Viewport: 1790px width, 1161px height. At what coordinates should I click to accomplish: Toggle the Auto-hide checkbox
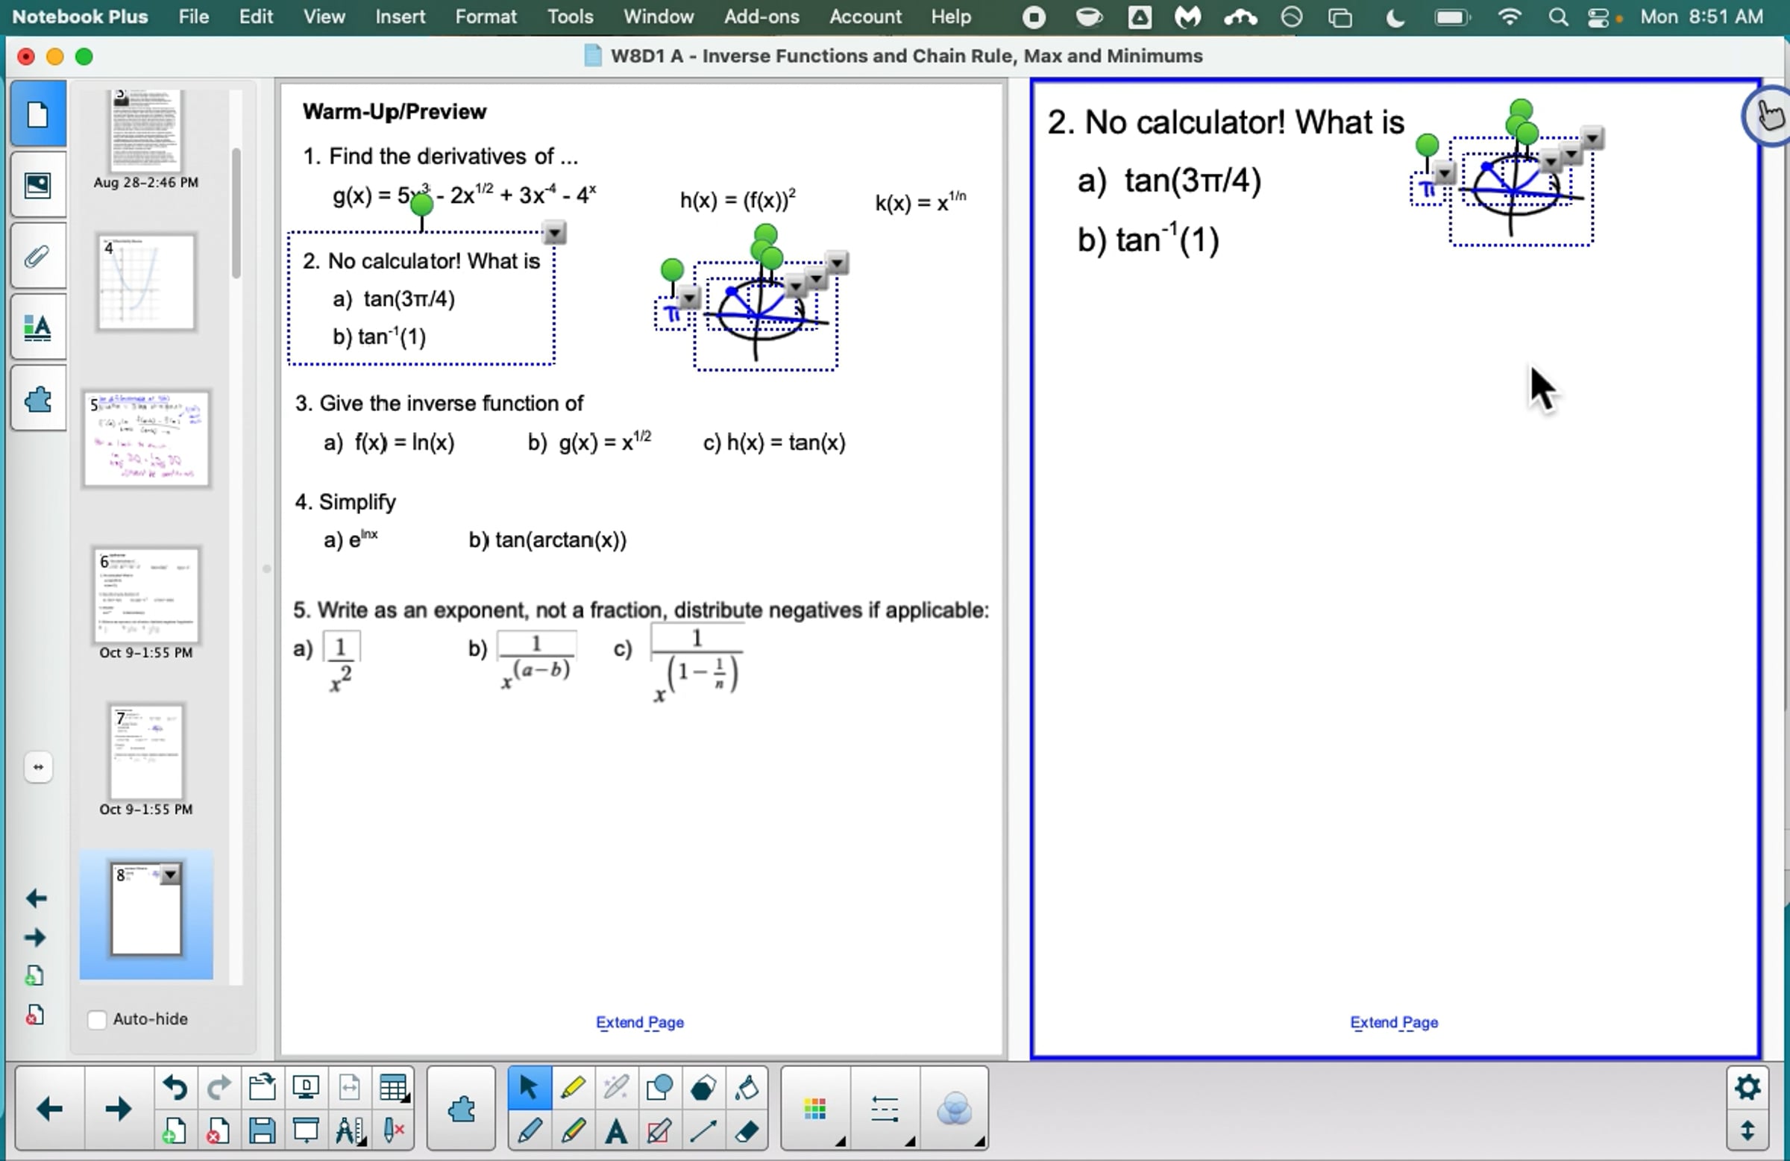[97, 1018]
